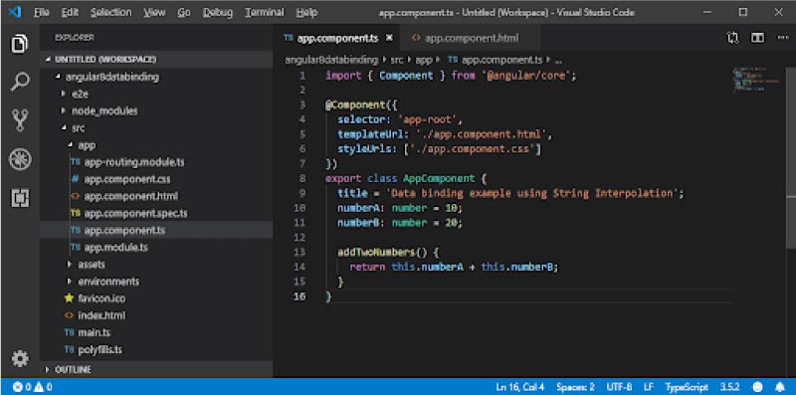This screenshot has width=796, height=395.
Task: Open the Selection menu
Action: click(x=110, y=12)
